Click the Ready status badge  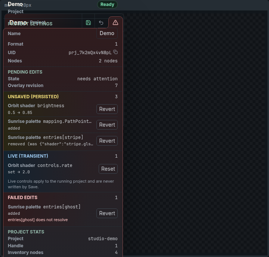pyautogui.click(x=107, y=4)
